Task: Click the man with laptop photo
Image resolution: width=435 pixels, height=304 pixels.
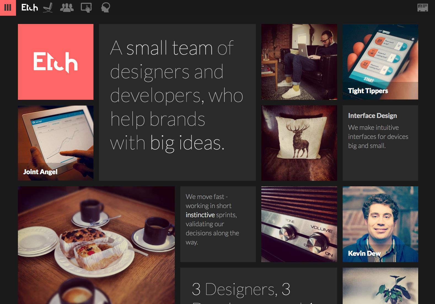Action: tap(299, 62)
